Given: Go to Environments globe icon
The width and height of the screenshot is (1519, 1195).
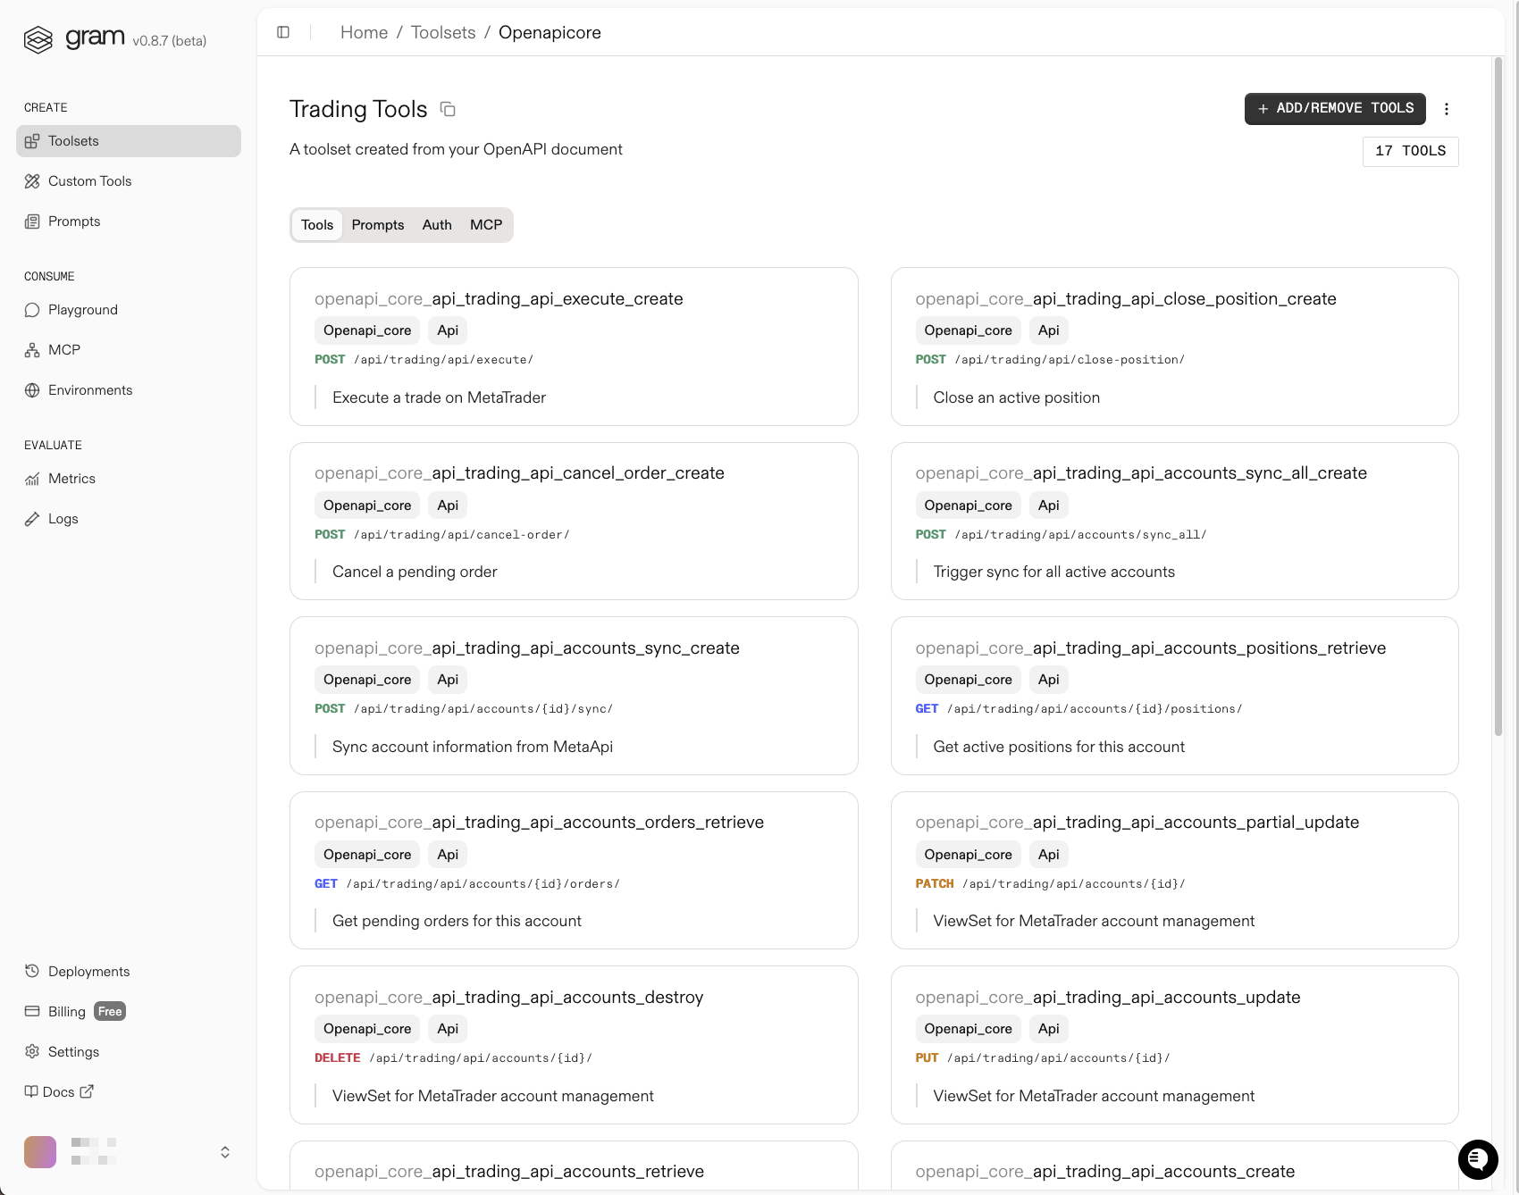Looking at the screenshot, I should (x=32, y=390).
